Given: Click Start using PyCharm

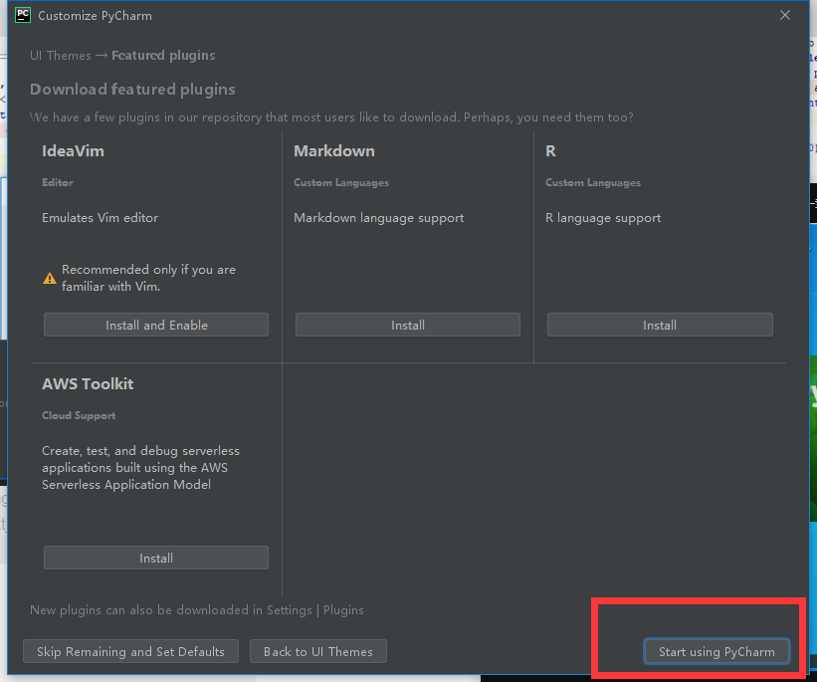Looking at the screenshot, I should pos(716,651).
